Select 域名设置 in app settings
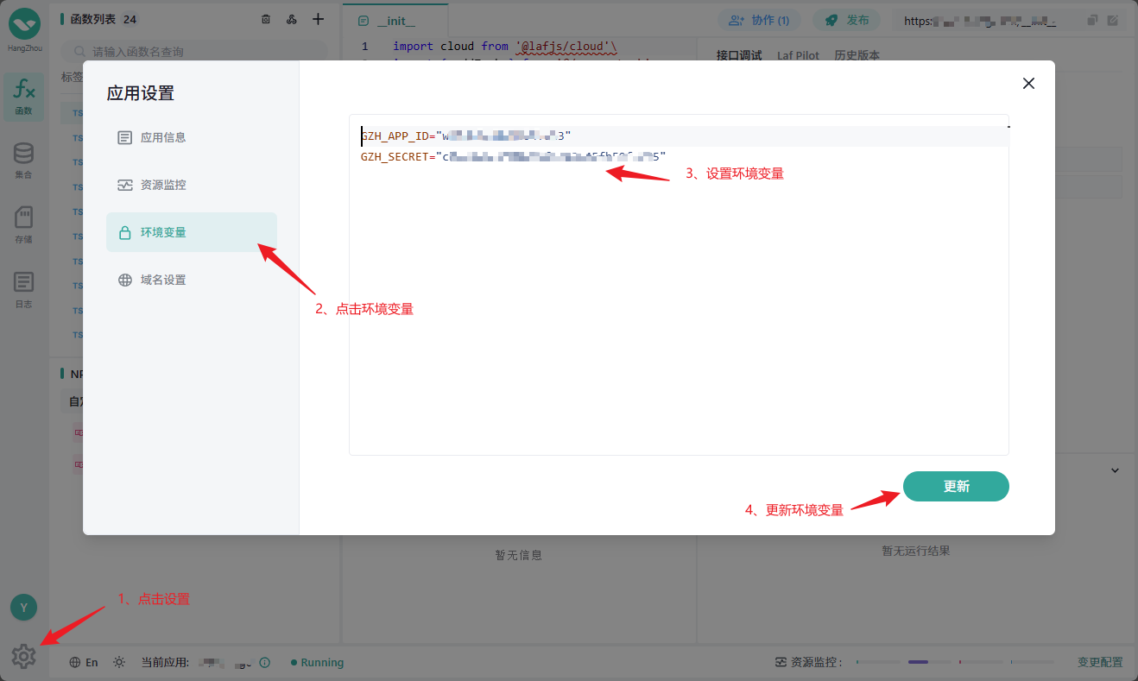Image resolution: width=1138 pixels, height=681 pixels. pos(192,280)
